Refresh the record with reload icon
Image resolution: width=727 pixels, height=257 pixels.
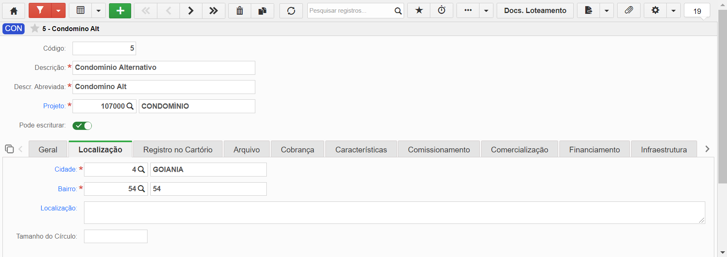(x=291, y=11)
